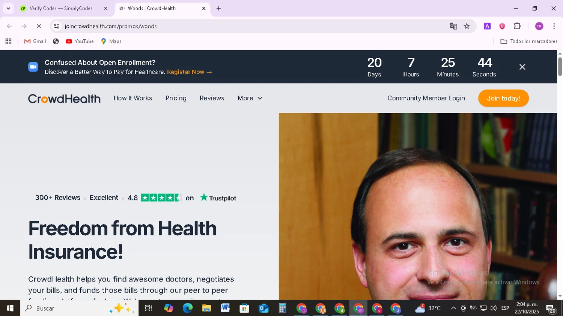Image resolution: width=563 pixels, height=316 pixels.
Task: Translate this page icon
Action: tap(453, 26)
